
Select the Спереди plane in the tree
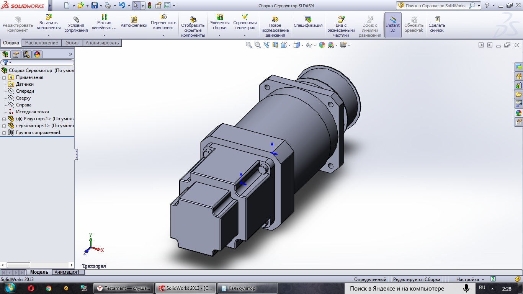tap(25, 91)
